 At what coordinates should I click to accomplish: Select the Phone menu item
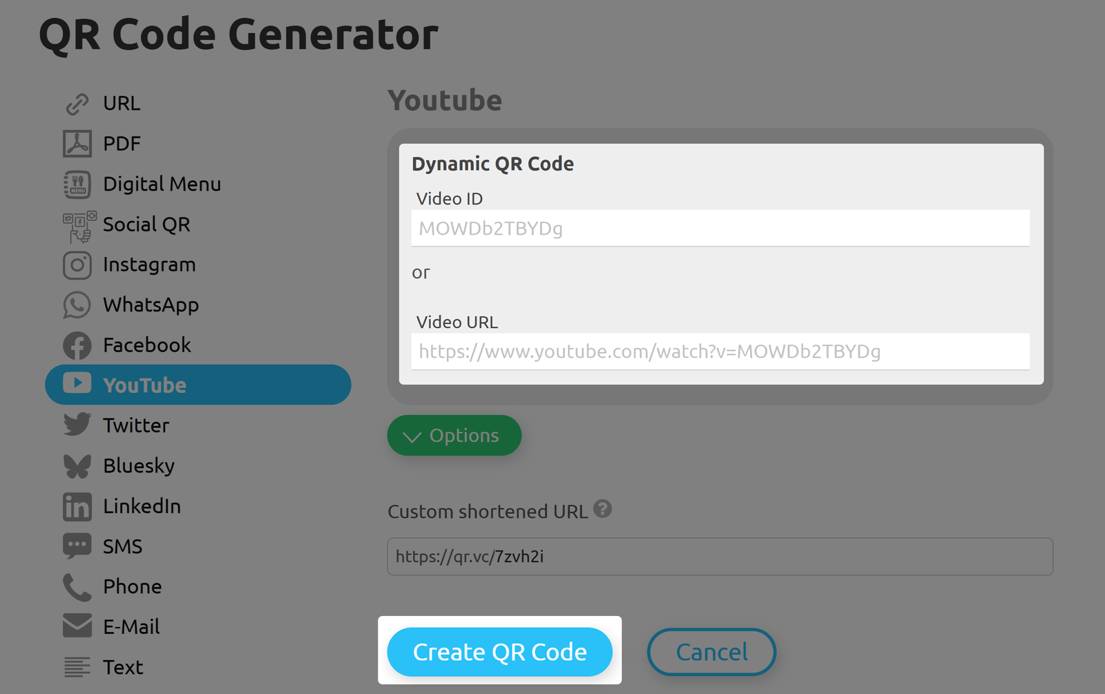[x=132, y=586]
